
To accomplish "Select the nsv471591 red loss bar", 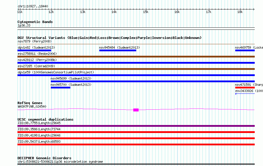I will 245,88.
